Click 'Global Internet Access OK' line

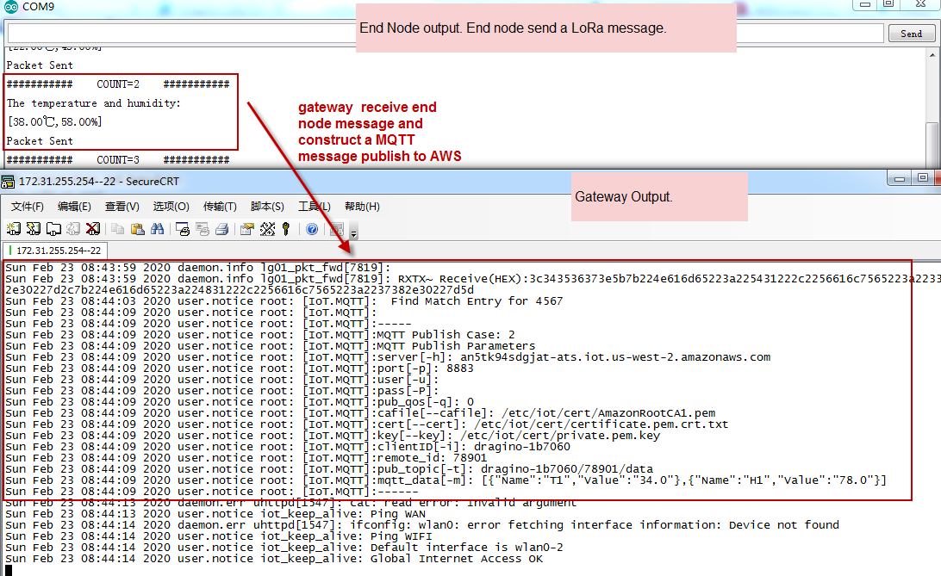click(x=456, y=559)
